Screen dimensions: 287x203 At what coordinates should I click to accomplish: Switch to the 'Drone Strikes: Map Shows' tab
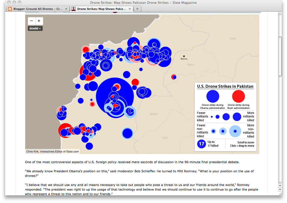pyautogui.click(x=101, y=8)
